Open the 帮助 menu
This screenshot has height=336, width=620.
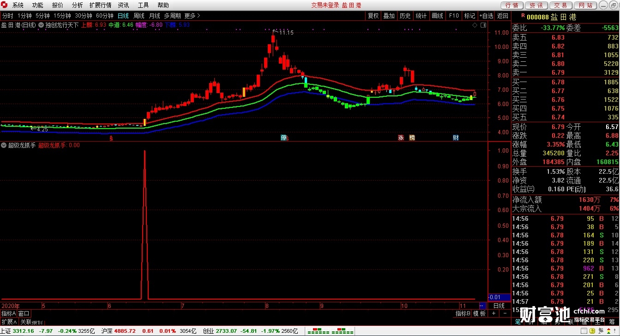pos(163,5)
